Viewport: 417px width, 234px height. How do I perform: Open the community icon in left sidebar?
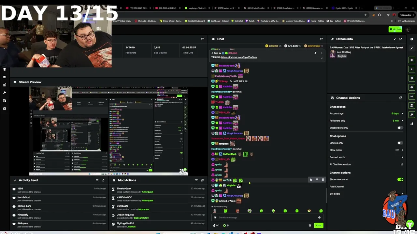coord(5,100)
